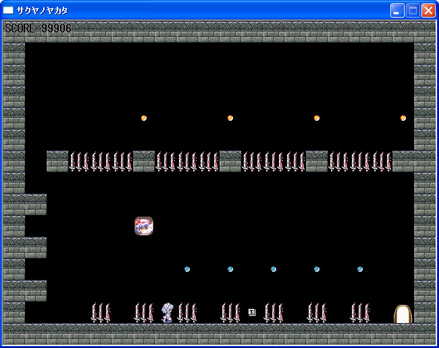The height and width of the screenshot is (348, 439).
Task: Minimize the game window
Action: coord(397,11)
